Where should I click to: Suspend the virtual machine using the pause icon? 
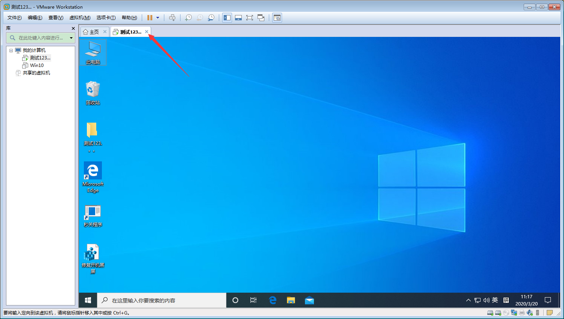(x=149, y=18)
